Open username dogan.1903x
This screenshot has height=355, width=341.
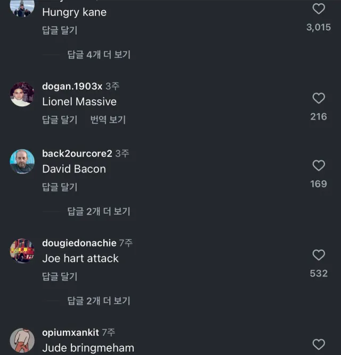pos(72,86)
